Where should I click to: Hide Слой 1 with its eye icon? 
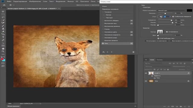point(146,73)
